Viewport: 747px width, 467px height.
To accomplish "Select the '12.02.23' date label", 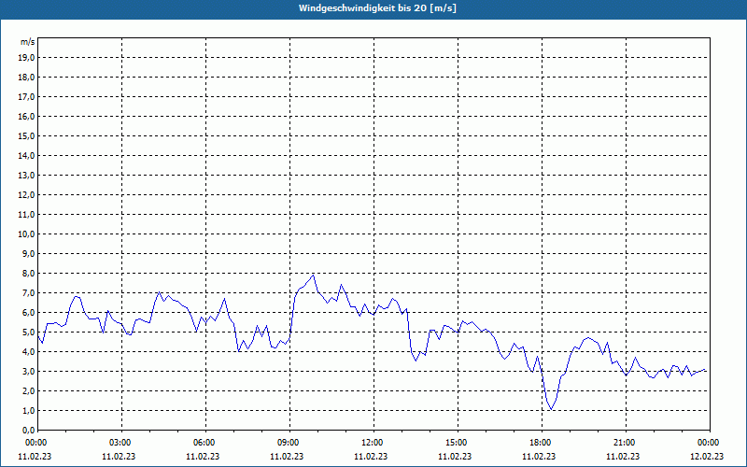I will pyautogui.click(x=707, y=457).
